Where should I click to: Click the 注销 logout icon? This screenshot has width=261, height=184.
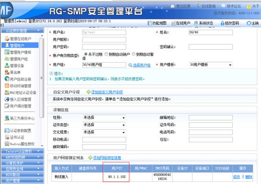[x=249, y=23]
